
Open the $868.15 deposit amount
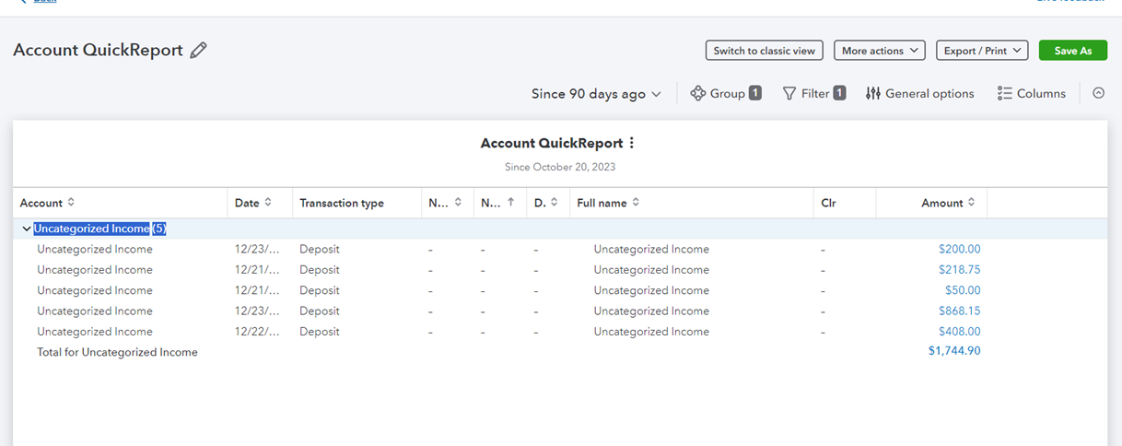pyautogui.click(x=959, y=311)
